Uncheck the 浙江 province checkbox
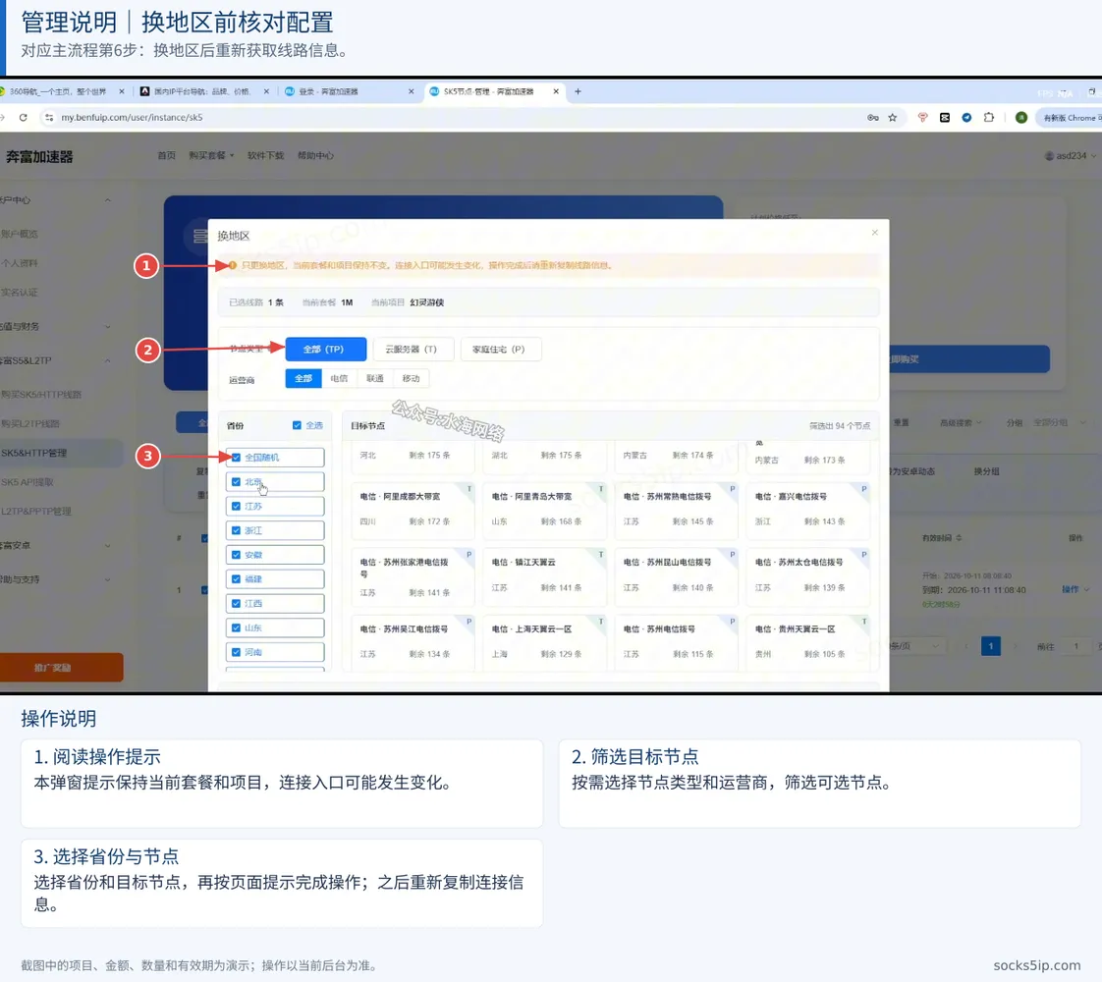The image size is (1102, 982). tap(236, 530)
